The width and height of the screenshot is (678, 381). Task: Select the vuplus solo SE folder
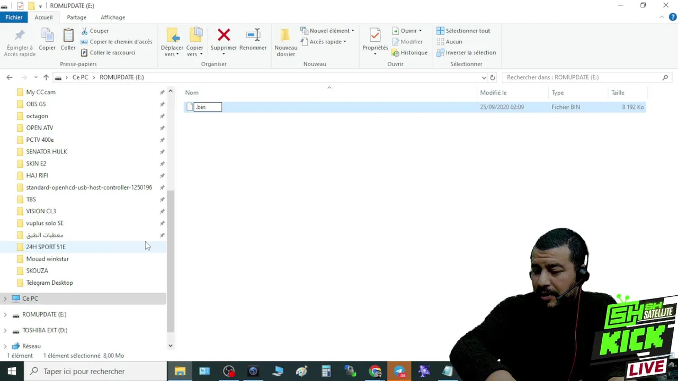44,223
